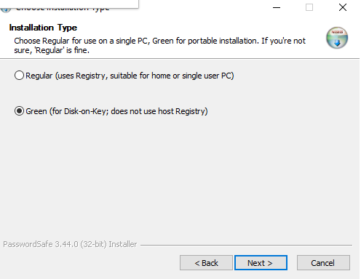Image resolution: width=361 pixels, height=279 pixels.
Task: Click the 'Regular (uses Registry…)' label text
Action: 130,76
